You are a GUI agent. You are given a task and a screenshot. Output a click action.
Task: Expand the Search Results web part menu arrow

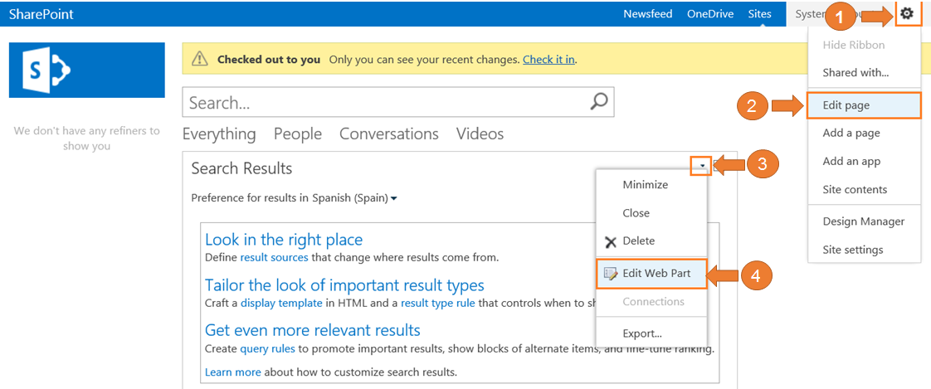(x=702, y=167)
